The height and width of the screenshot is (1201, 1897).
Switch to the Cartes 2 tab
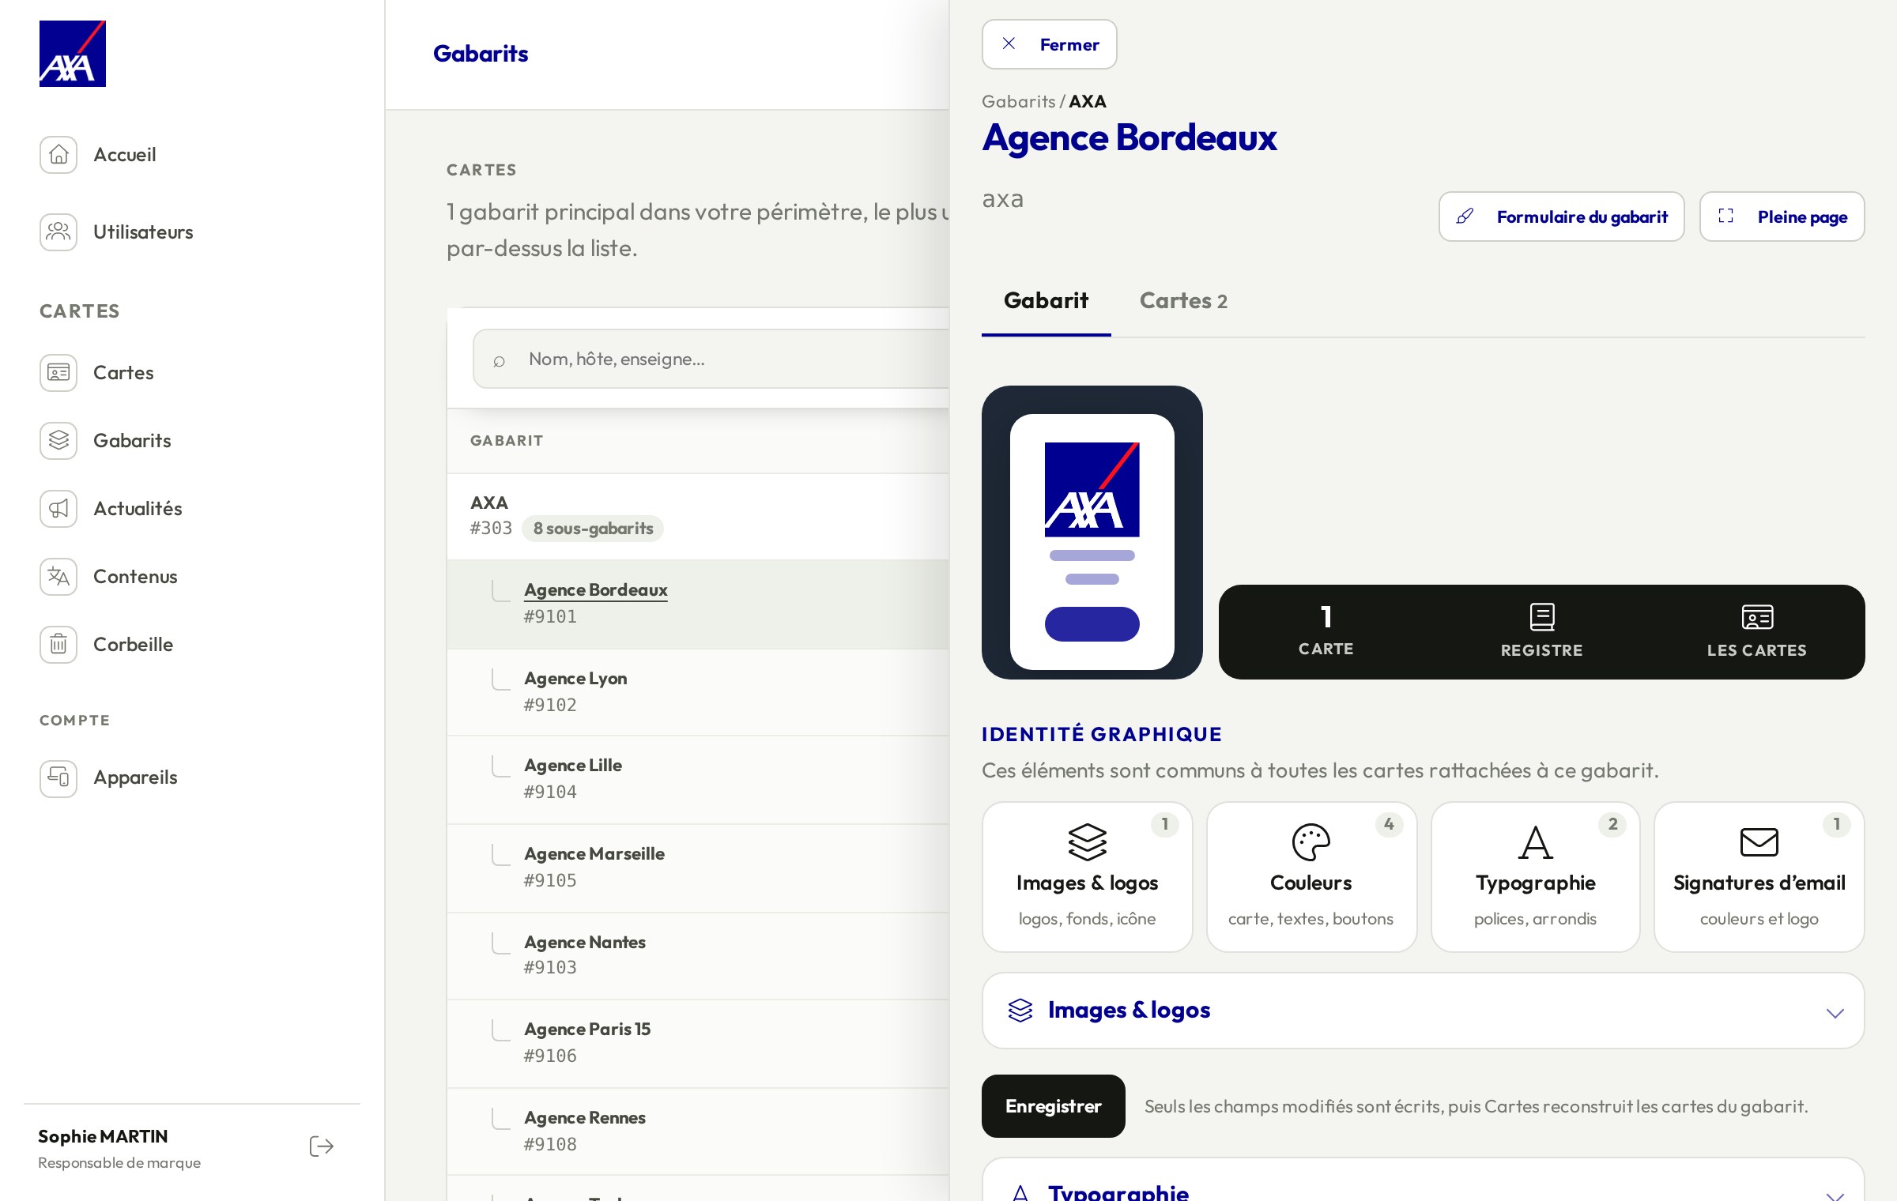point(1183,301)
